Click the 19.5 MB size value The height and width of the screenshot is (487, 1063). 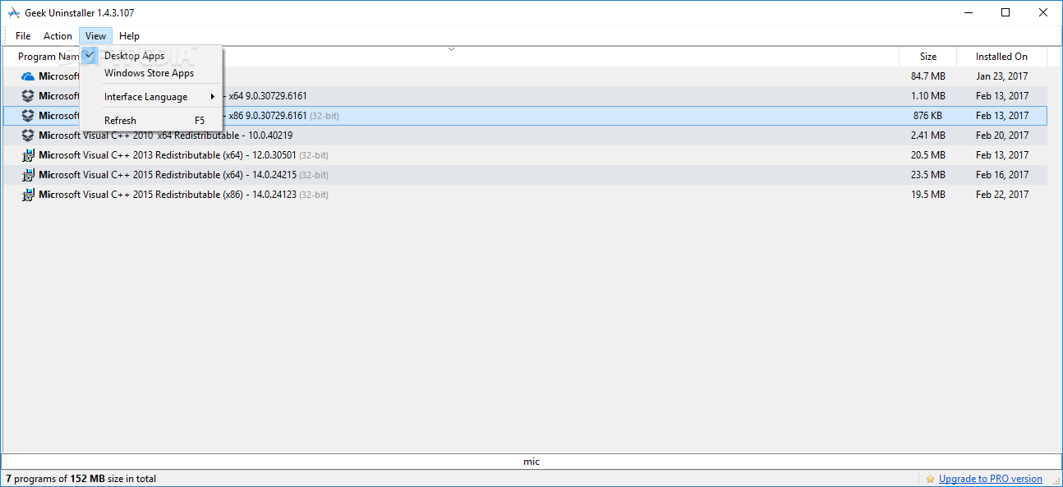click(x=927, y=195)
